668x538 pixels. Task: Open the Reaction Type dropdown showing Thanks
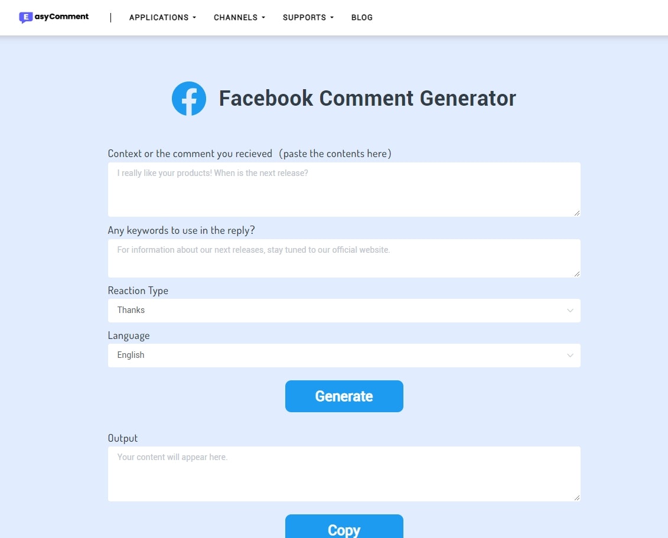pos(344,310)
